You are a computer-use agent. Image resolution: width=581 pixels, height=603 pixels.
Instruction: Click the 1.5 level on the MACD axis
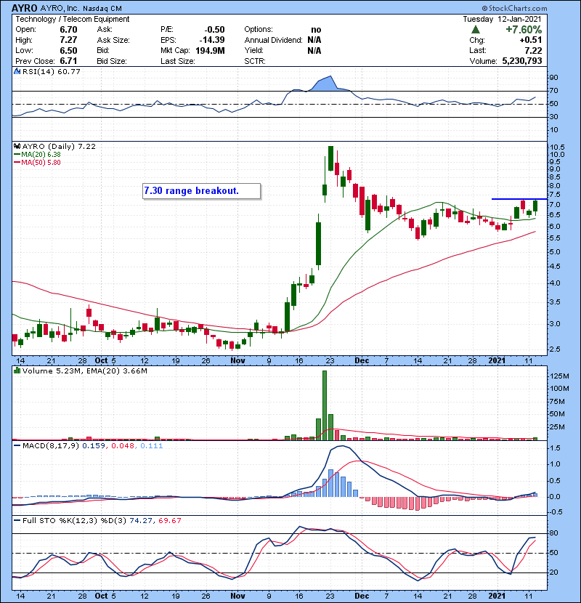556,448
